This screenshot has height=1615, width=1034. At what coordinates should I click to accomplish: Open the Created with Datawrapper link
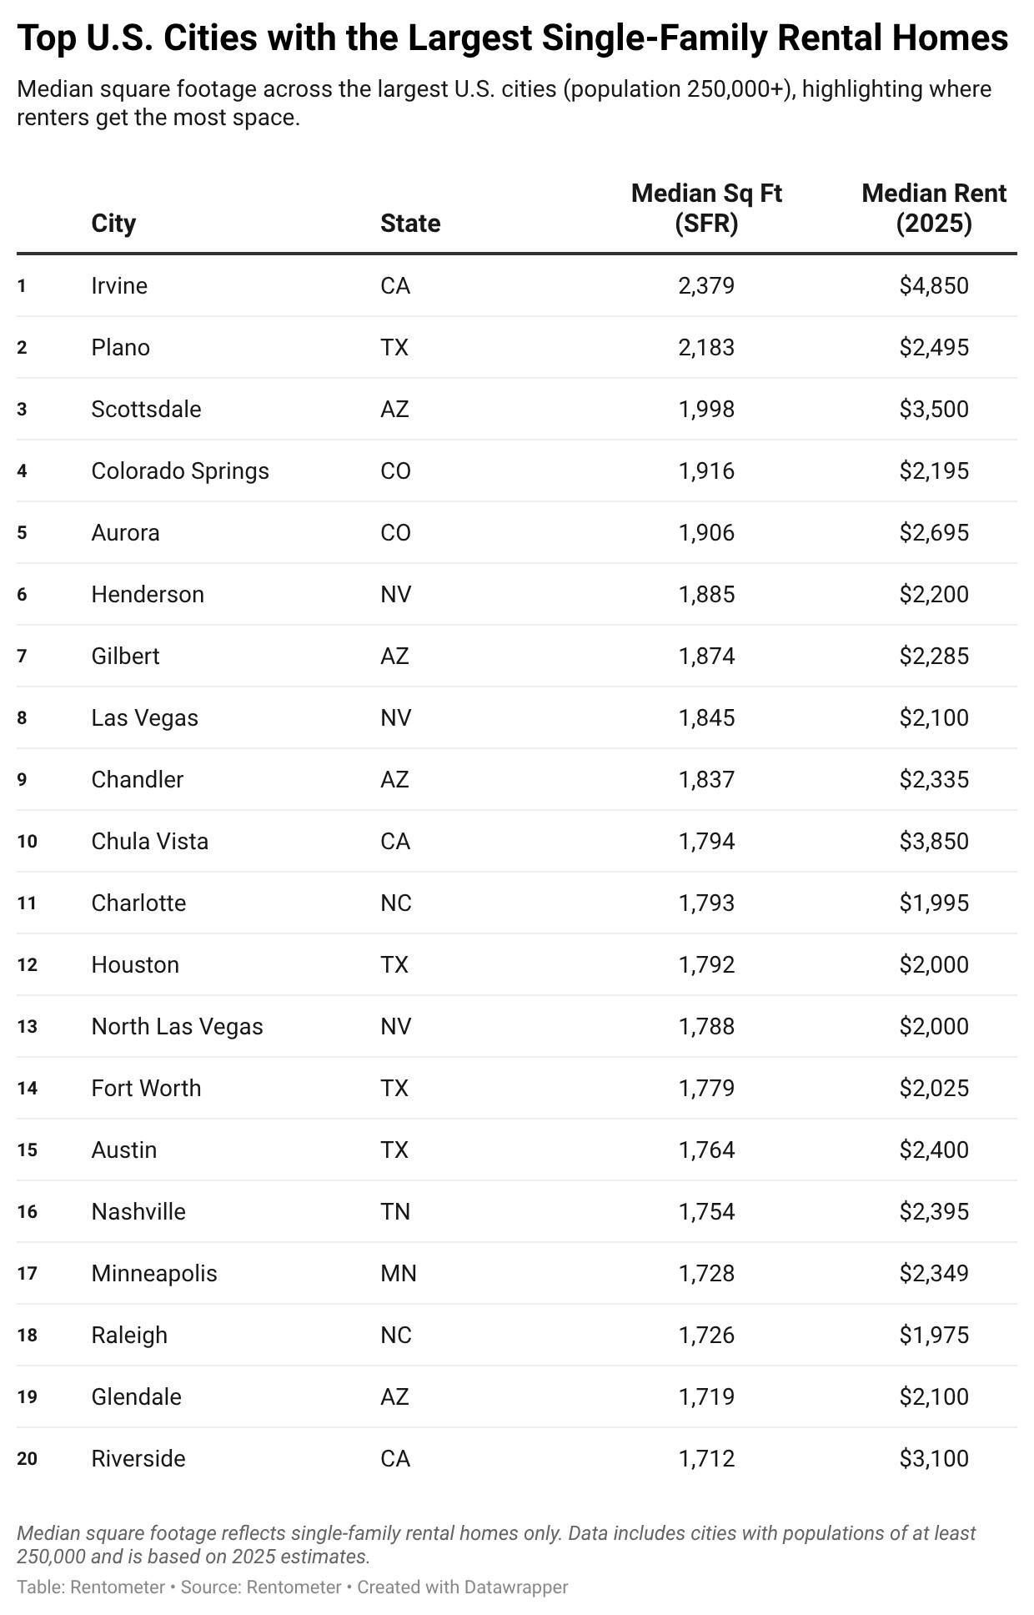click(x=463, y=1587)
